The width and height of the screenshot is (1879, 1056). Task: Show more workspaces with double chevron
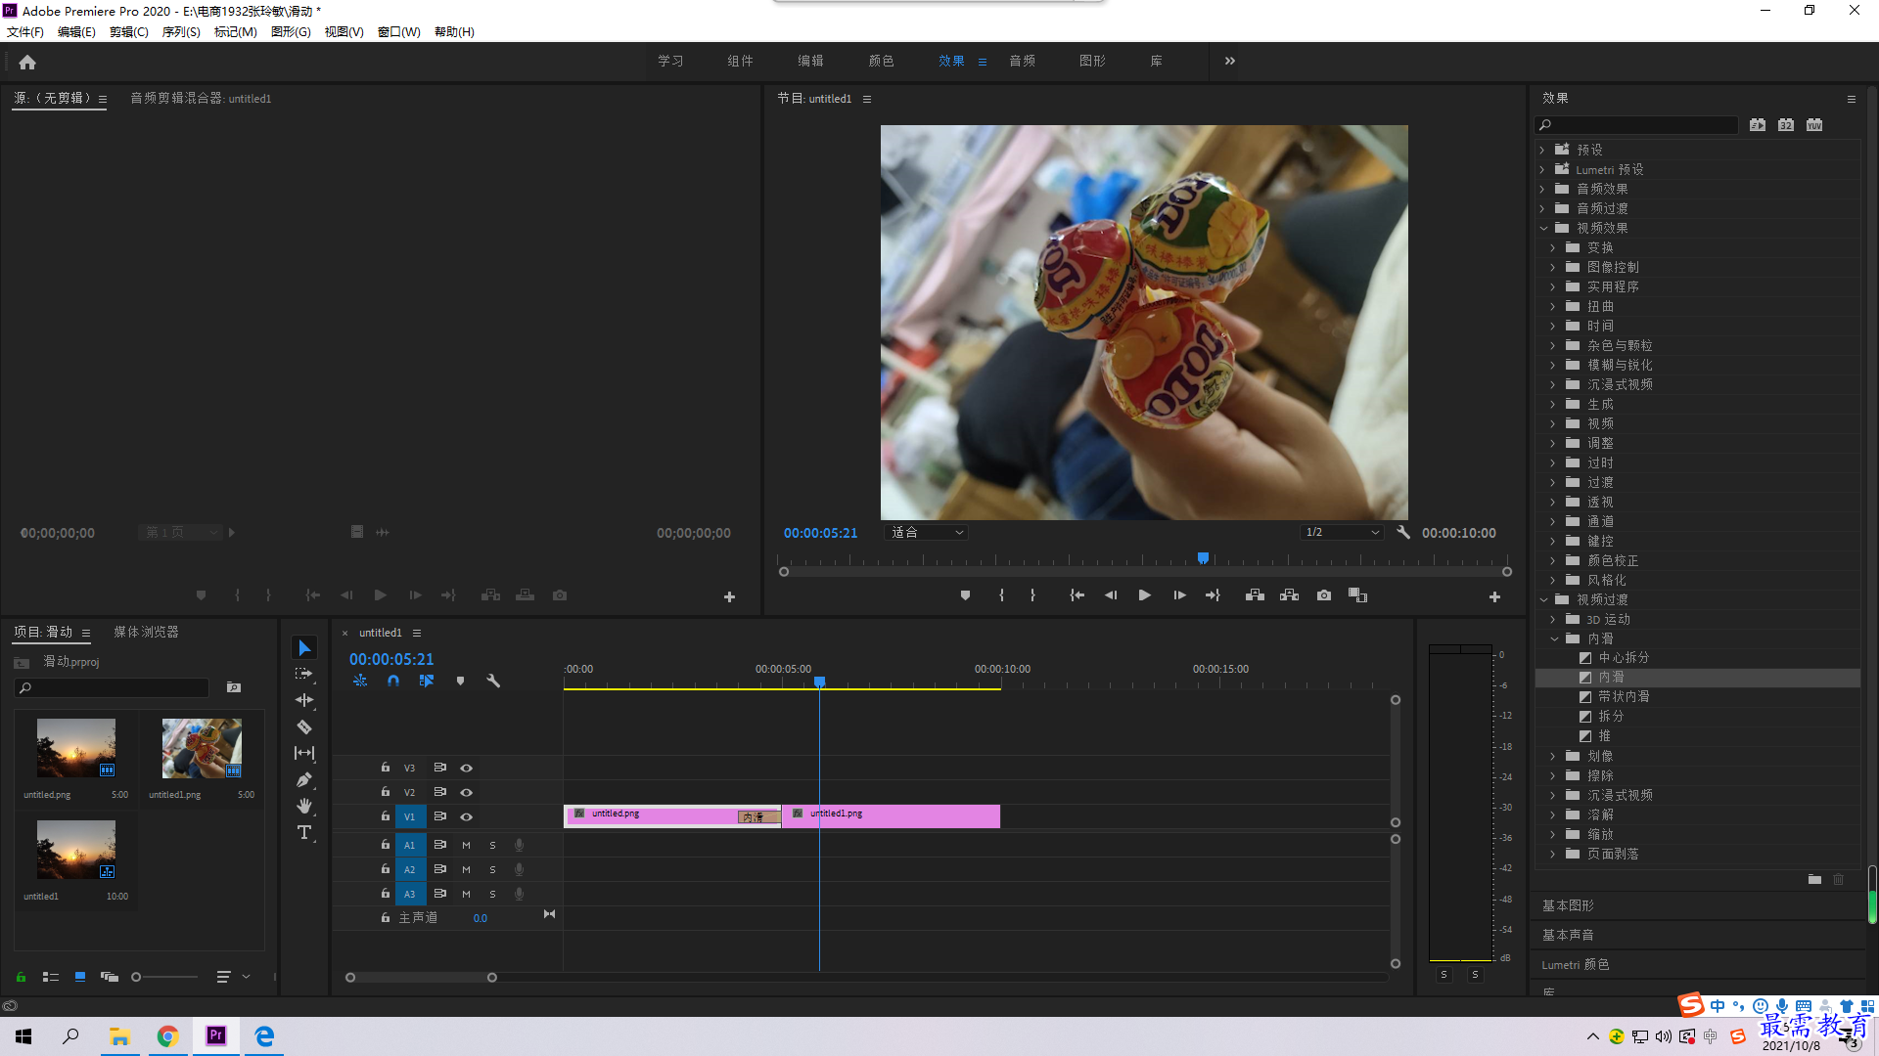tap(1229, 61)
